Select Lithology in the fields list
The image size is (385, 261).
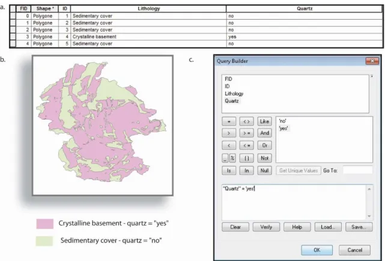234,94
